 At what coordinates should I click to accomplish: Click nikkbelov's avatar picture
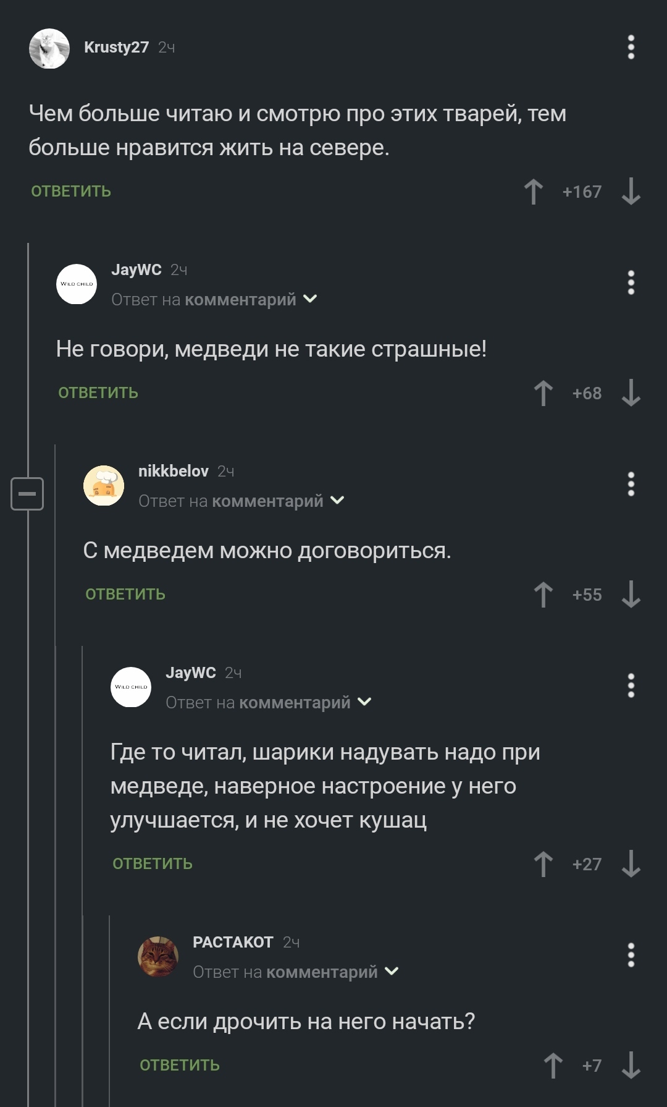(104, 485)
